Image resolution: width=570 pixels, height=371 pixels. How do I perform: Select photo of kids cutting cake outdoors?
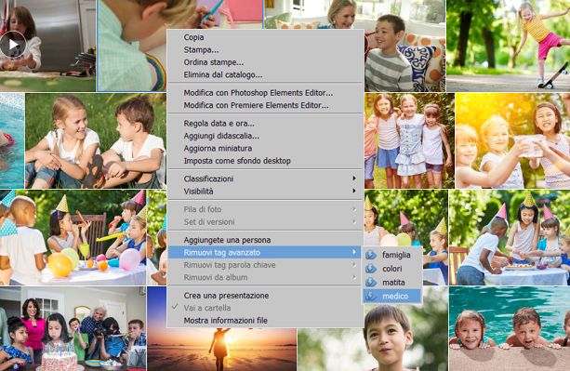(x=510, y=237)
